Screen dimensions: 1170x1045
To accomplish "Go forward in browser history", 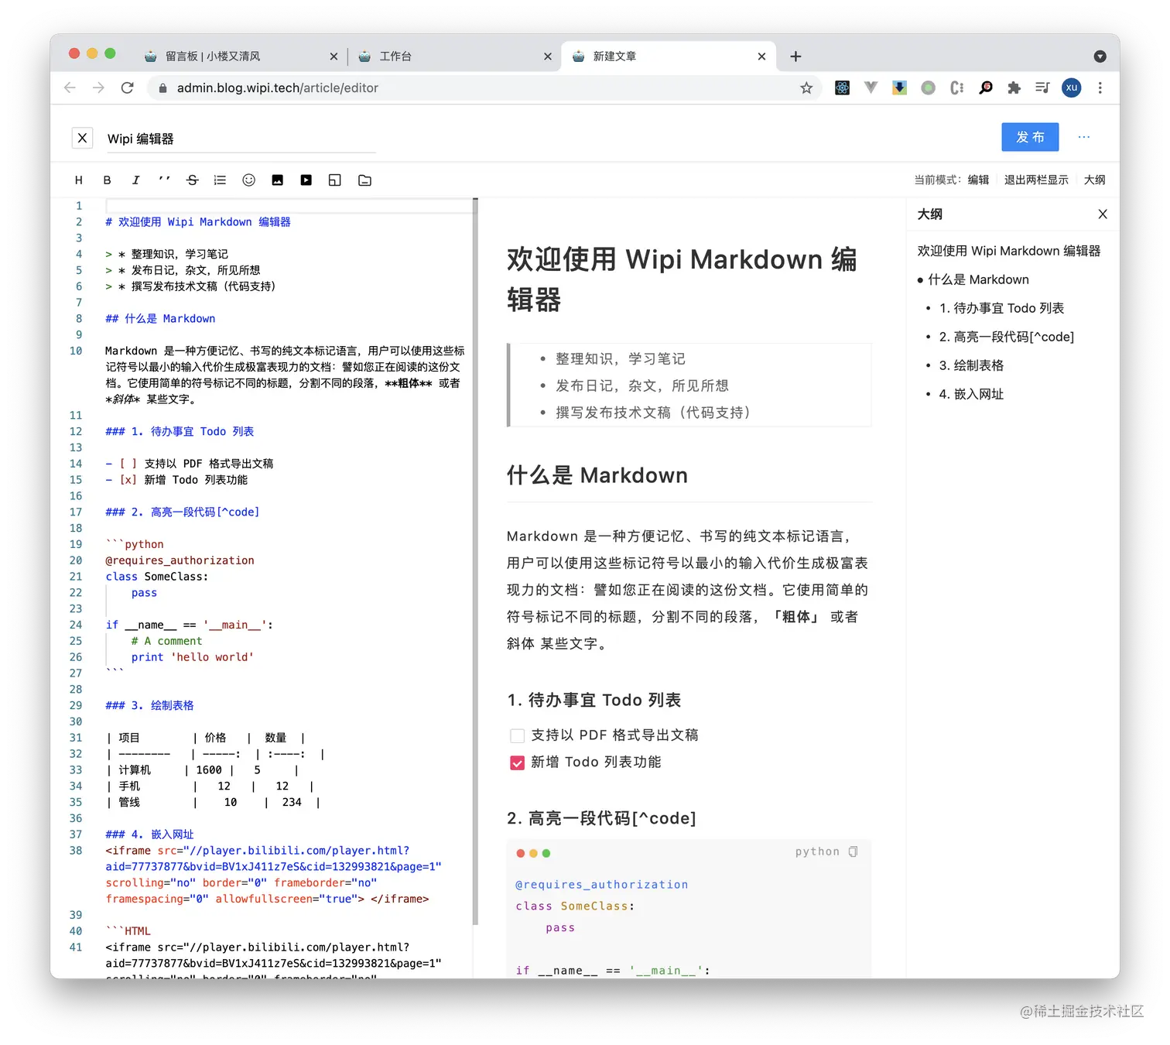I will click(98, 87).
